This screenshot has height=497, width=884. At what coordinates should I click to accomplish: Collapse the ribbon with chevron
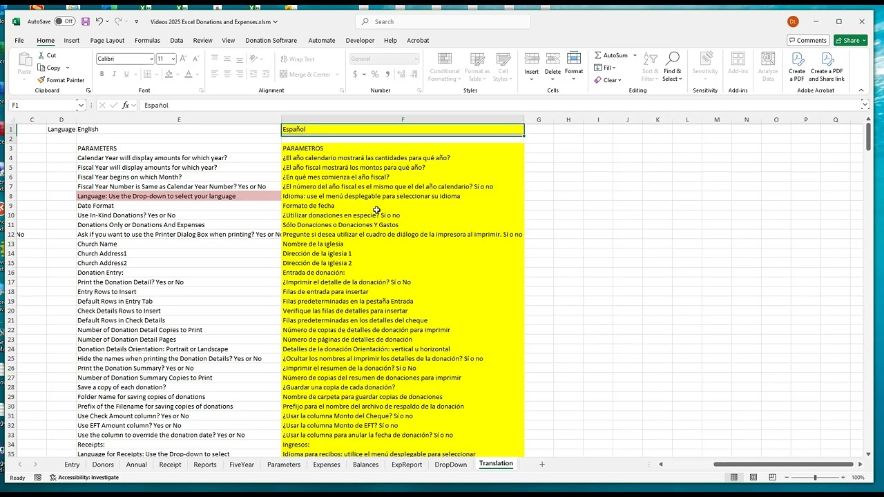[x=861, y=90]
